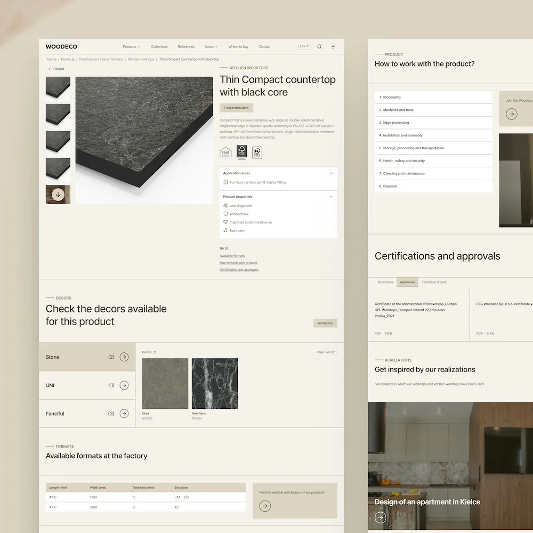Switch to the Technical sheets tab
The image size is (533, 533).
point(434,282)
